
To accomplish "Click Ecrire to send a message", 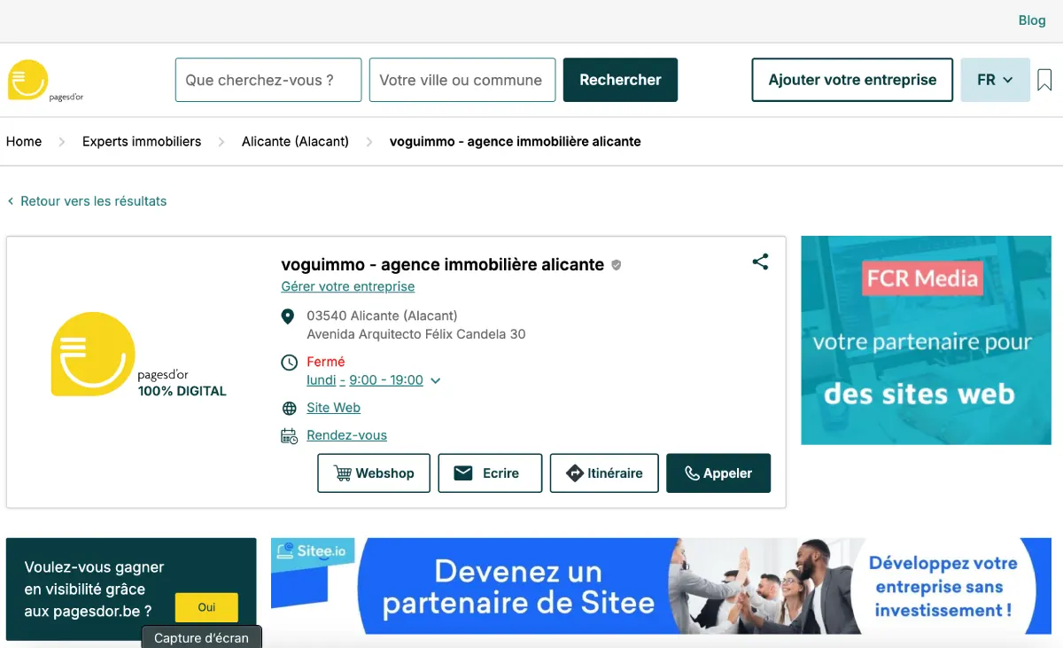I will 490,473.
